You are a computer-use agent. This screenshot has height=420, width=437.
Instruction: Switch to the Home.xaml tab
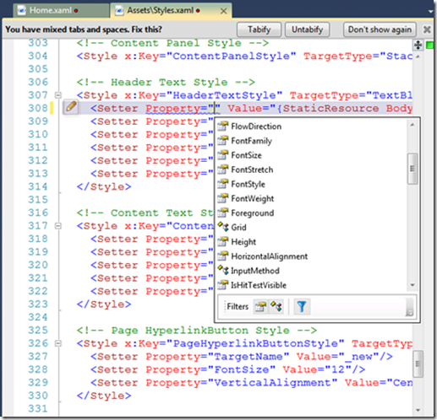pyautogui.click(x=51, y=10)
